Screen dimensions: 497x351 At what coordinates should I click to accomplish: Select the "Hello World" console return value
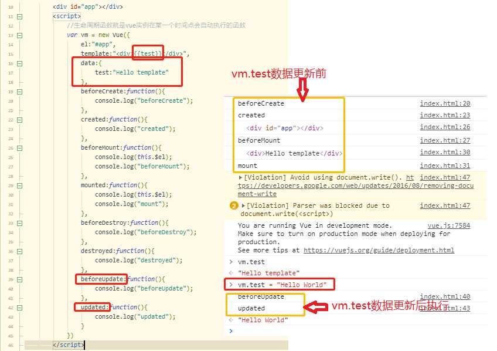(x=263, y=320)
